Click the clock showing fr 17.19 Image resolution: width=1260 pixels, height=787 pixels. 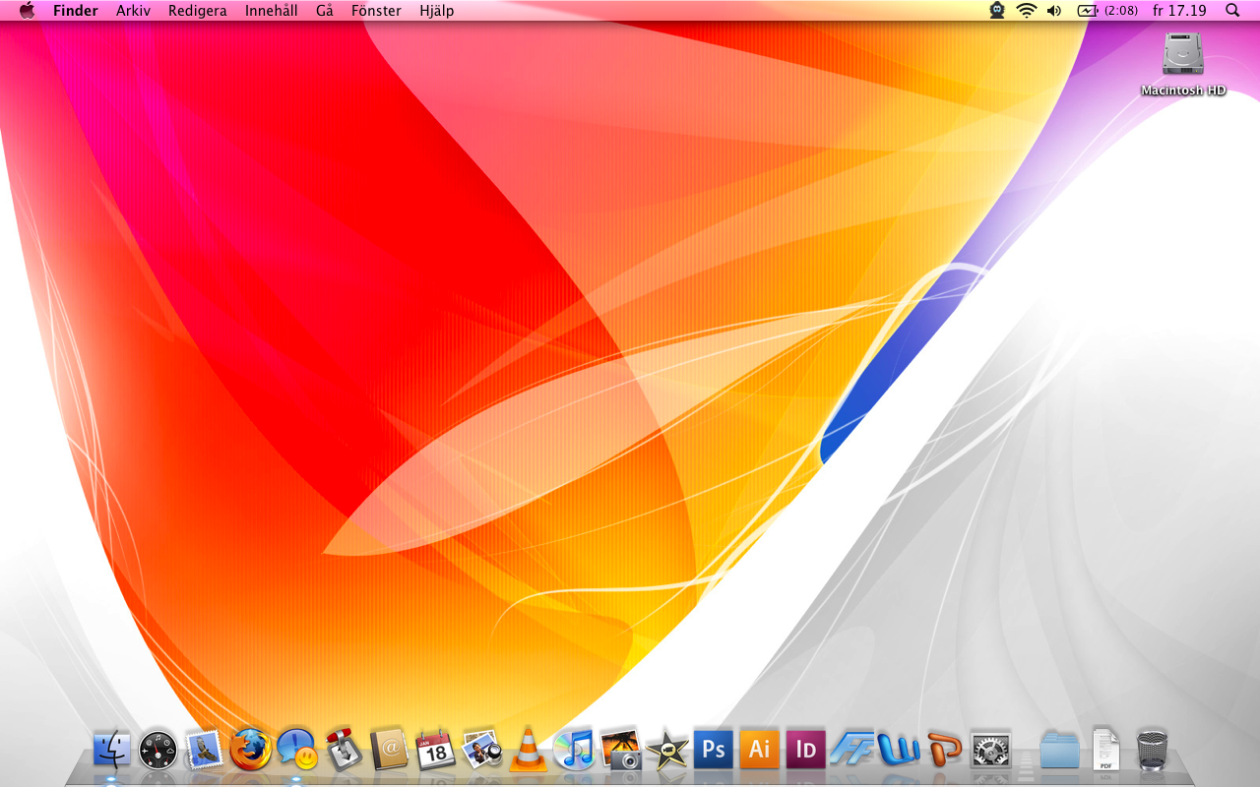(1179, 11)
